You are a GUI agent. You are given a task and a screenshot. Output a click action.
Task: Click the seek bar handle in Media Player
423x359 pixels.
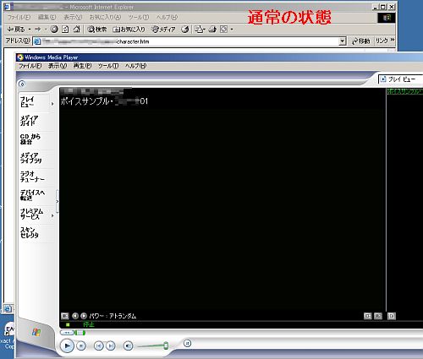coord(80,333)
